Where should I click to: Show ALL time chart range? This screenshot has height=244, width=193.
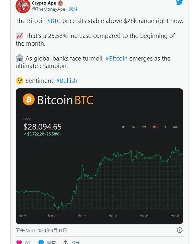[x=175, y=127]
